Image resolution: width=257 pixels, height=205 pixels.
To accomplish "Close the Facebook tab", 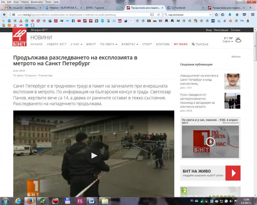I will [203, 8].
